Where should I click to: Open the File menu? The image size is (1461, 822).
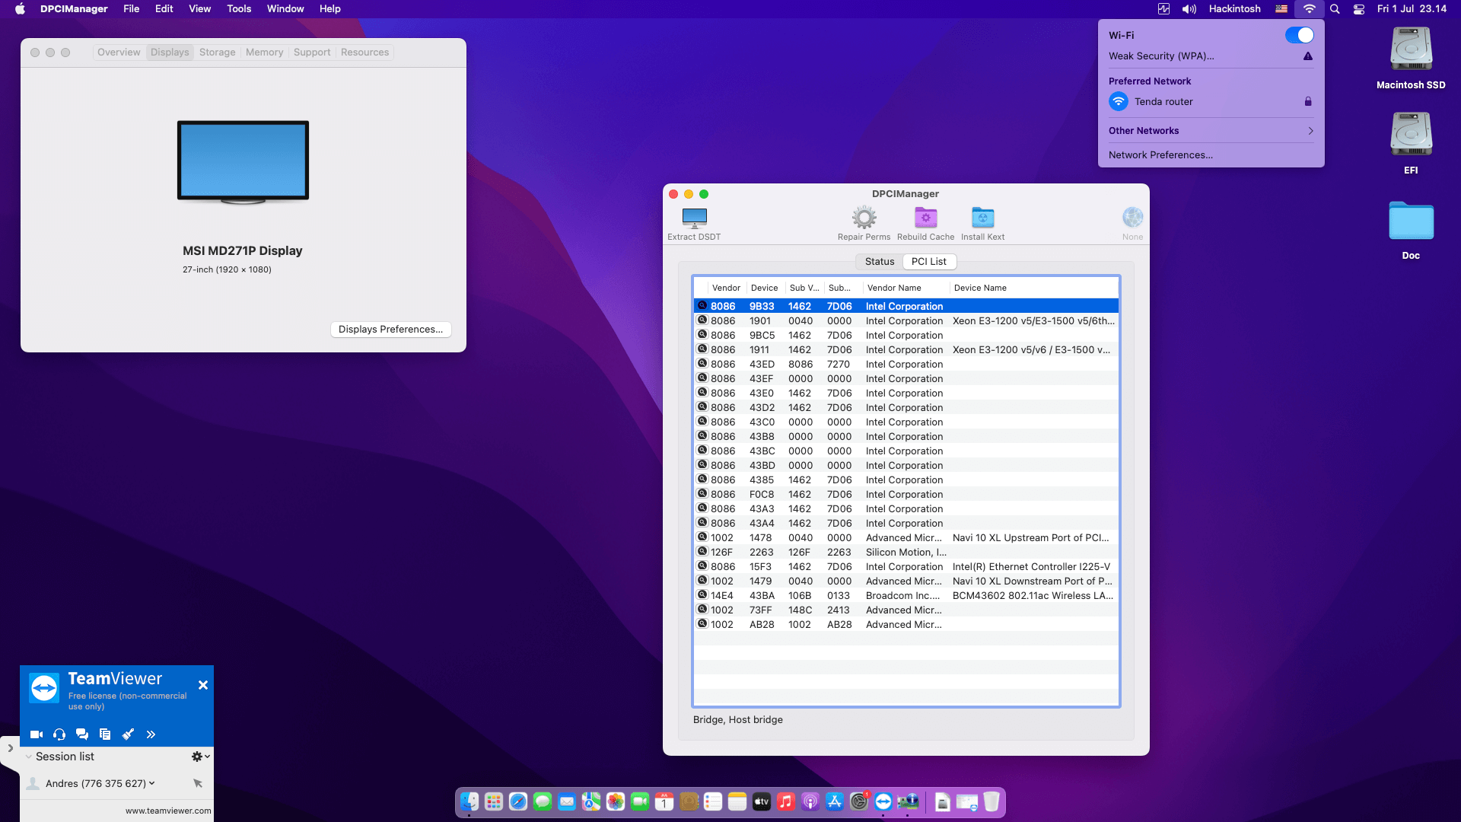132,9
